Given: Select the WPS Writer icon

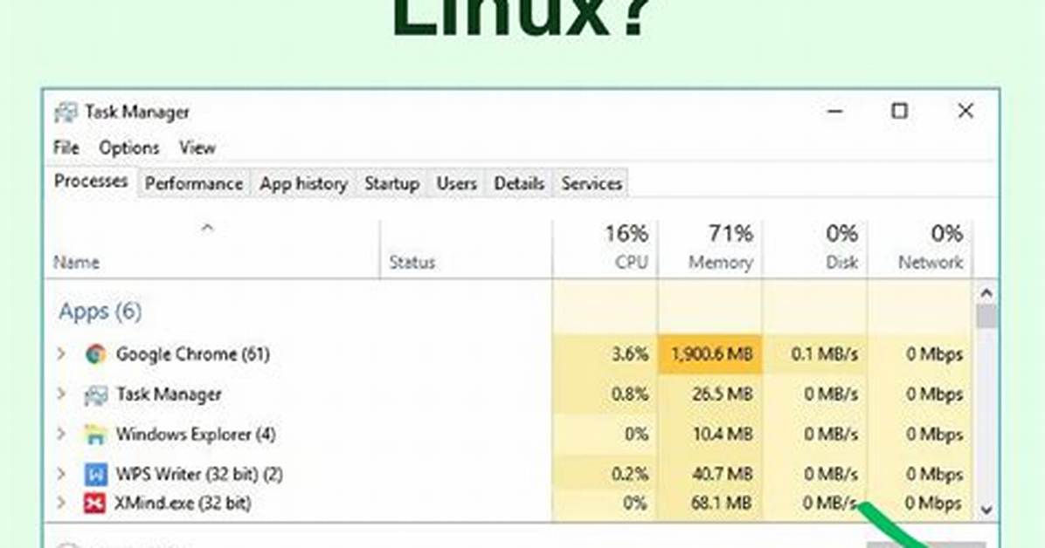Looking at the screenshot, I should pos(95,475).
